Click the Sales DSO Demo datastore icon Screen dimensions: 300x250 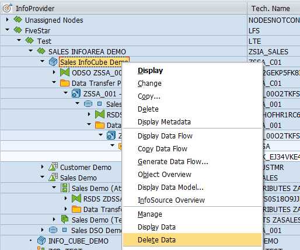coord(53,230)
